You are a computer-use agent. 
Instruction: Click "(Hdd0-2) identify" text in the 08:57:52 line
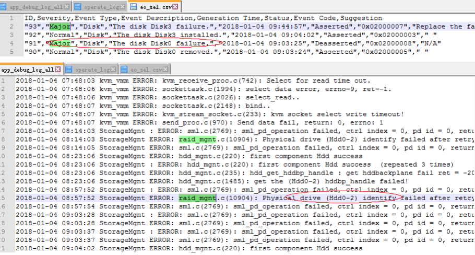(361, 198)
